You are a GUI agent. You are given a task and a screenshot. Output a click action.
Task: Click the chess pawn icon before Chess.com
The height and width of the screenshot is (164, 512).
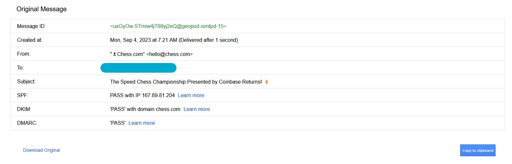click(x=115, y=54)
